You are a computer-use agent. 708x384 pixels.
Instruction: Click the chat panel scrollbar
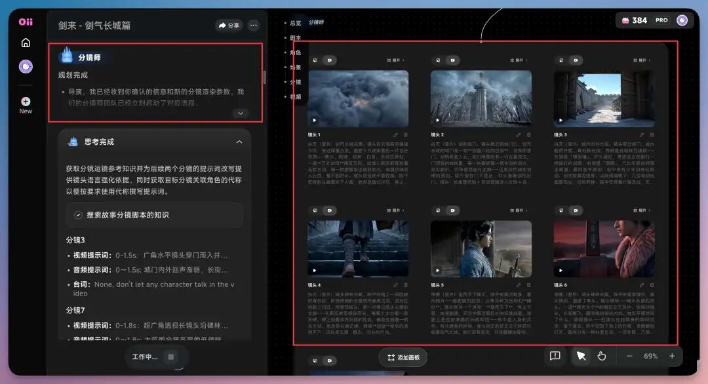[265, 77]
